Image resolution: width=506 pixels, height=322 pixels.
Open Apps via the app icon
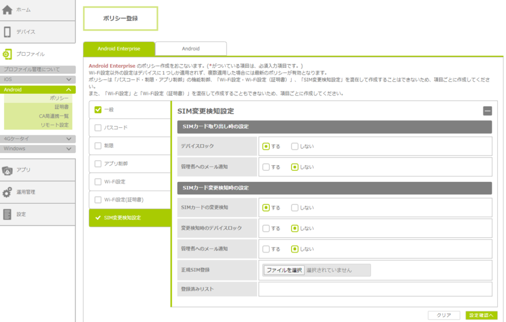pyautogui.click(x=7, y=170)
